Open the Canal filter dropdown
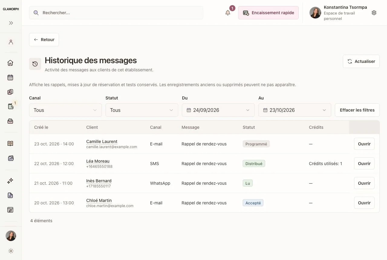The height and width of the screenshot is (260, 387). point(65,110)
